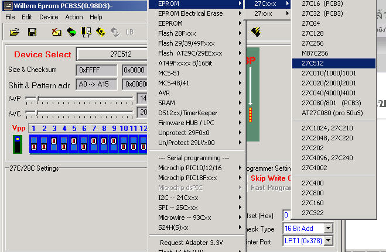Expand the MCS-51 submenu
386x252 pixels.
coord(197,73)
